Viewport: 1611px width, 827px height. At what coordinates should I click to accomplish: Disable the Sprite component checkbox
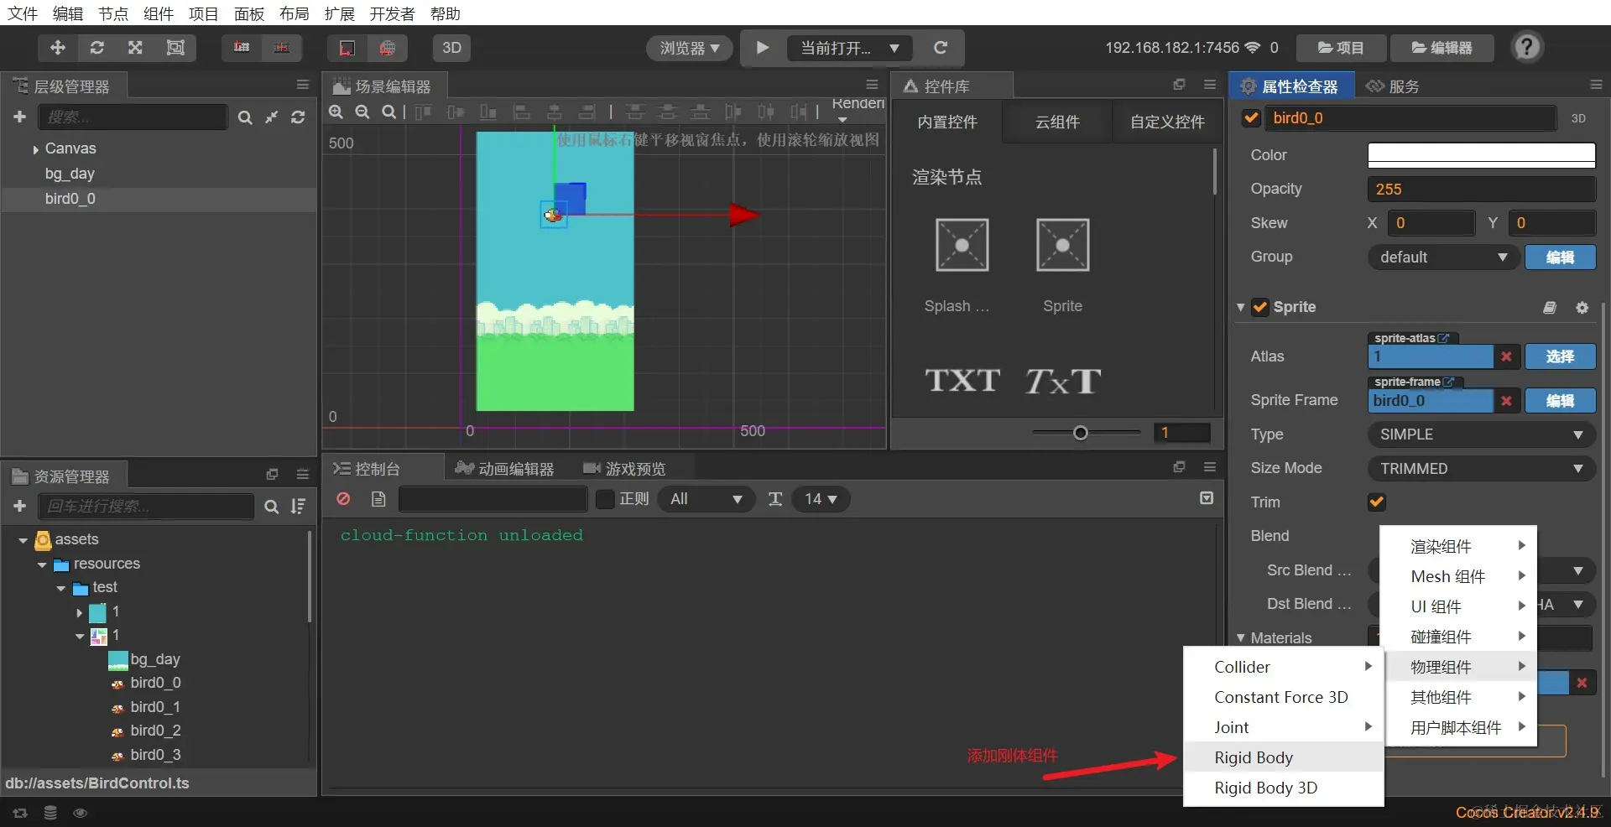[1259, 307]
